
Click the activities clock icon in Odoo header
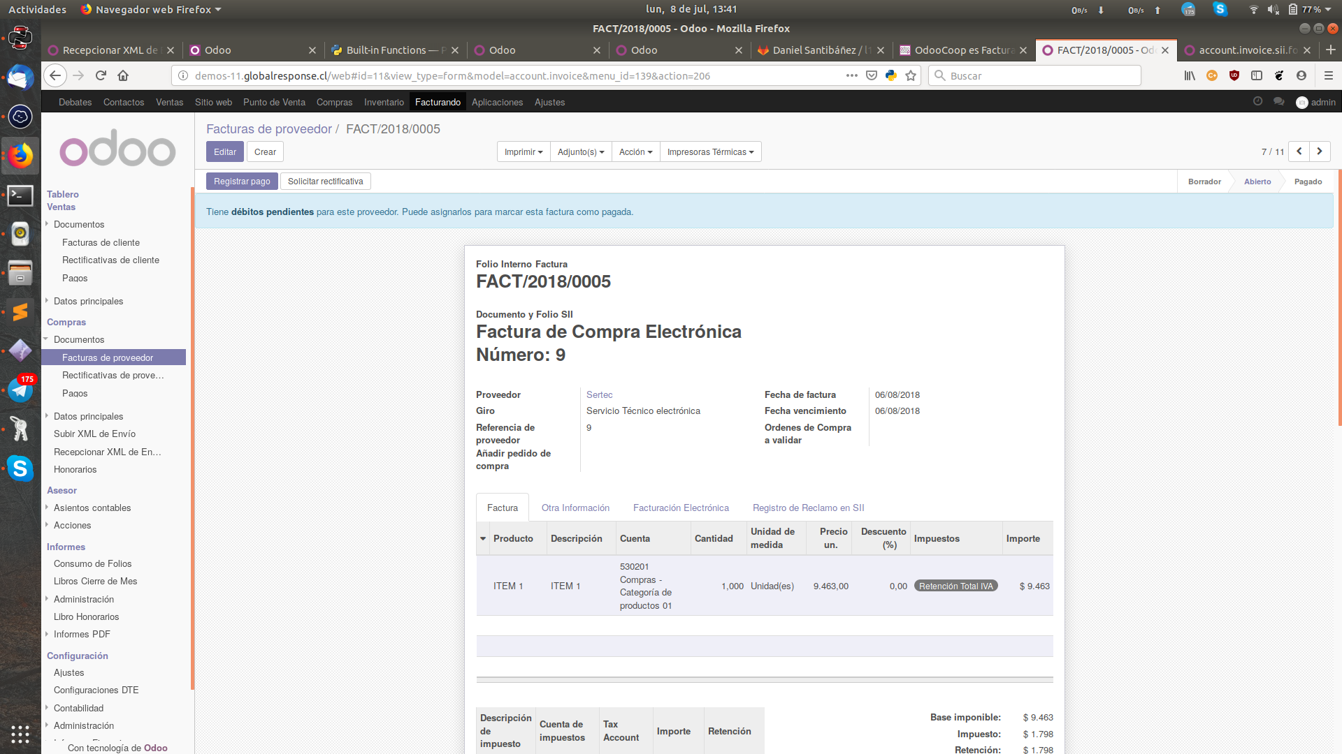tap(1258, 101)
